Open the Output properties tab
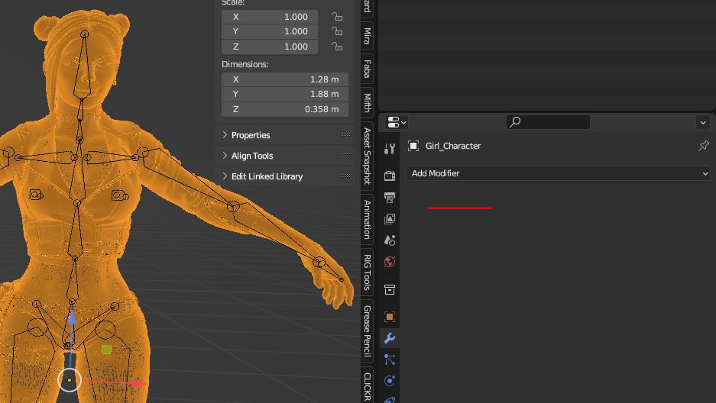716x403 pixels. coord(390,198)
